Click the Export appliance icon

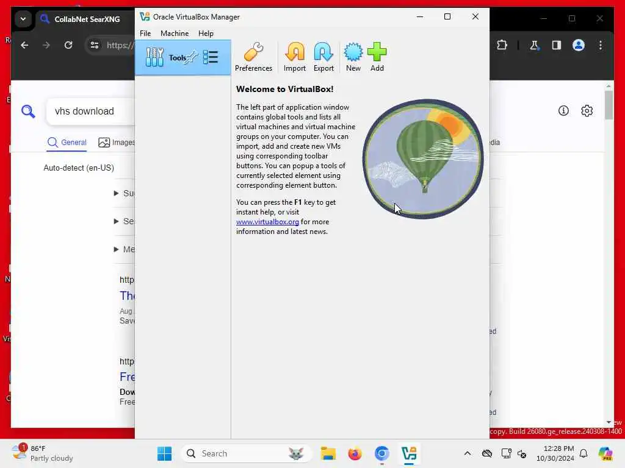(x=323, y=57)
